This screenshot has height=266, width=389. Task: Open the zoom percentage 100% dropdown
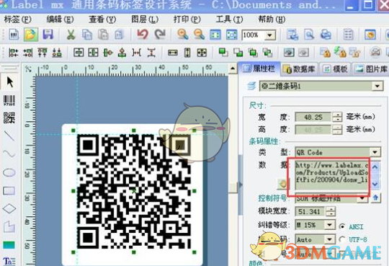tap(270, 35)
